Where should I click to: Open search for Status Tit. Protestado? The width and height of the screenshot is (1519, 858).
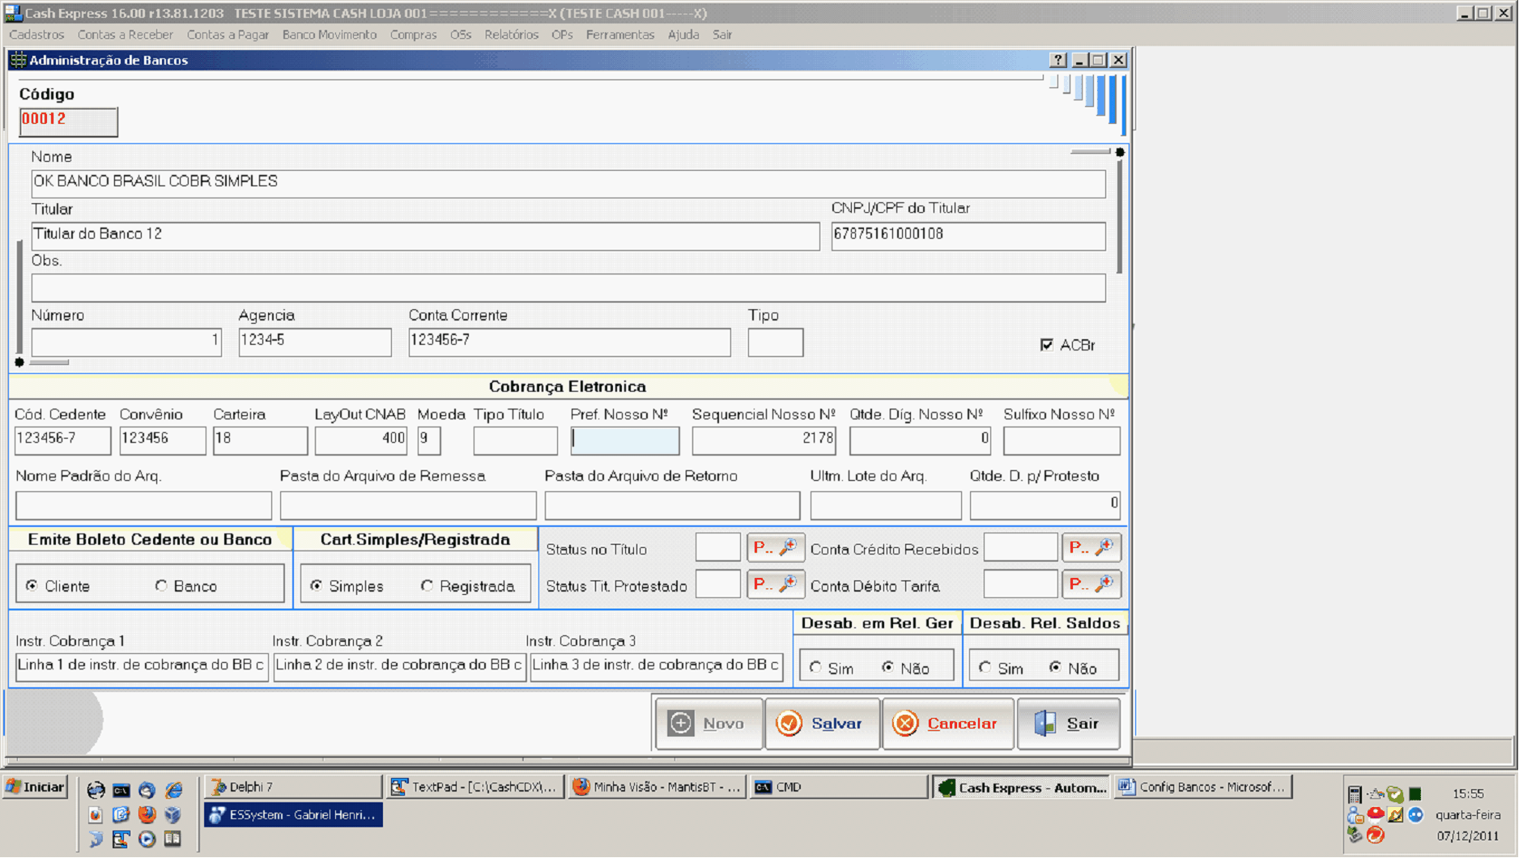(775, 584)
